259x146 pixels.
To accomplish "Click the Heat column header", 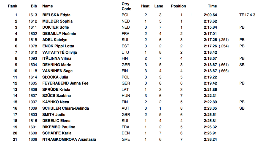I will (145, 6).
